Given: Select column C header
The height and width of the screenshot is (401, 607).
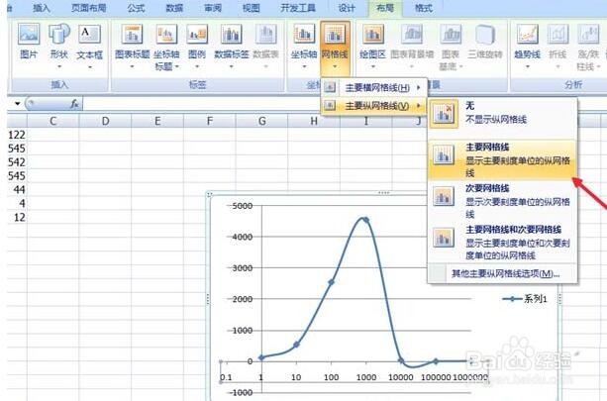Looking at the screenshot, I should (53, 121).
